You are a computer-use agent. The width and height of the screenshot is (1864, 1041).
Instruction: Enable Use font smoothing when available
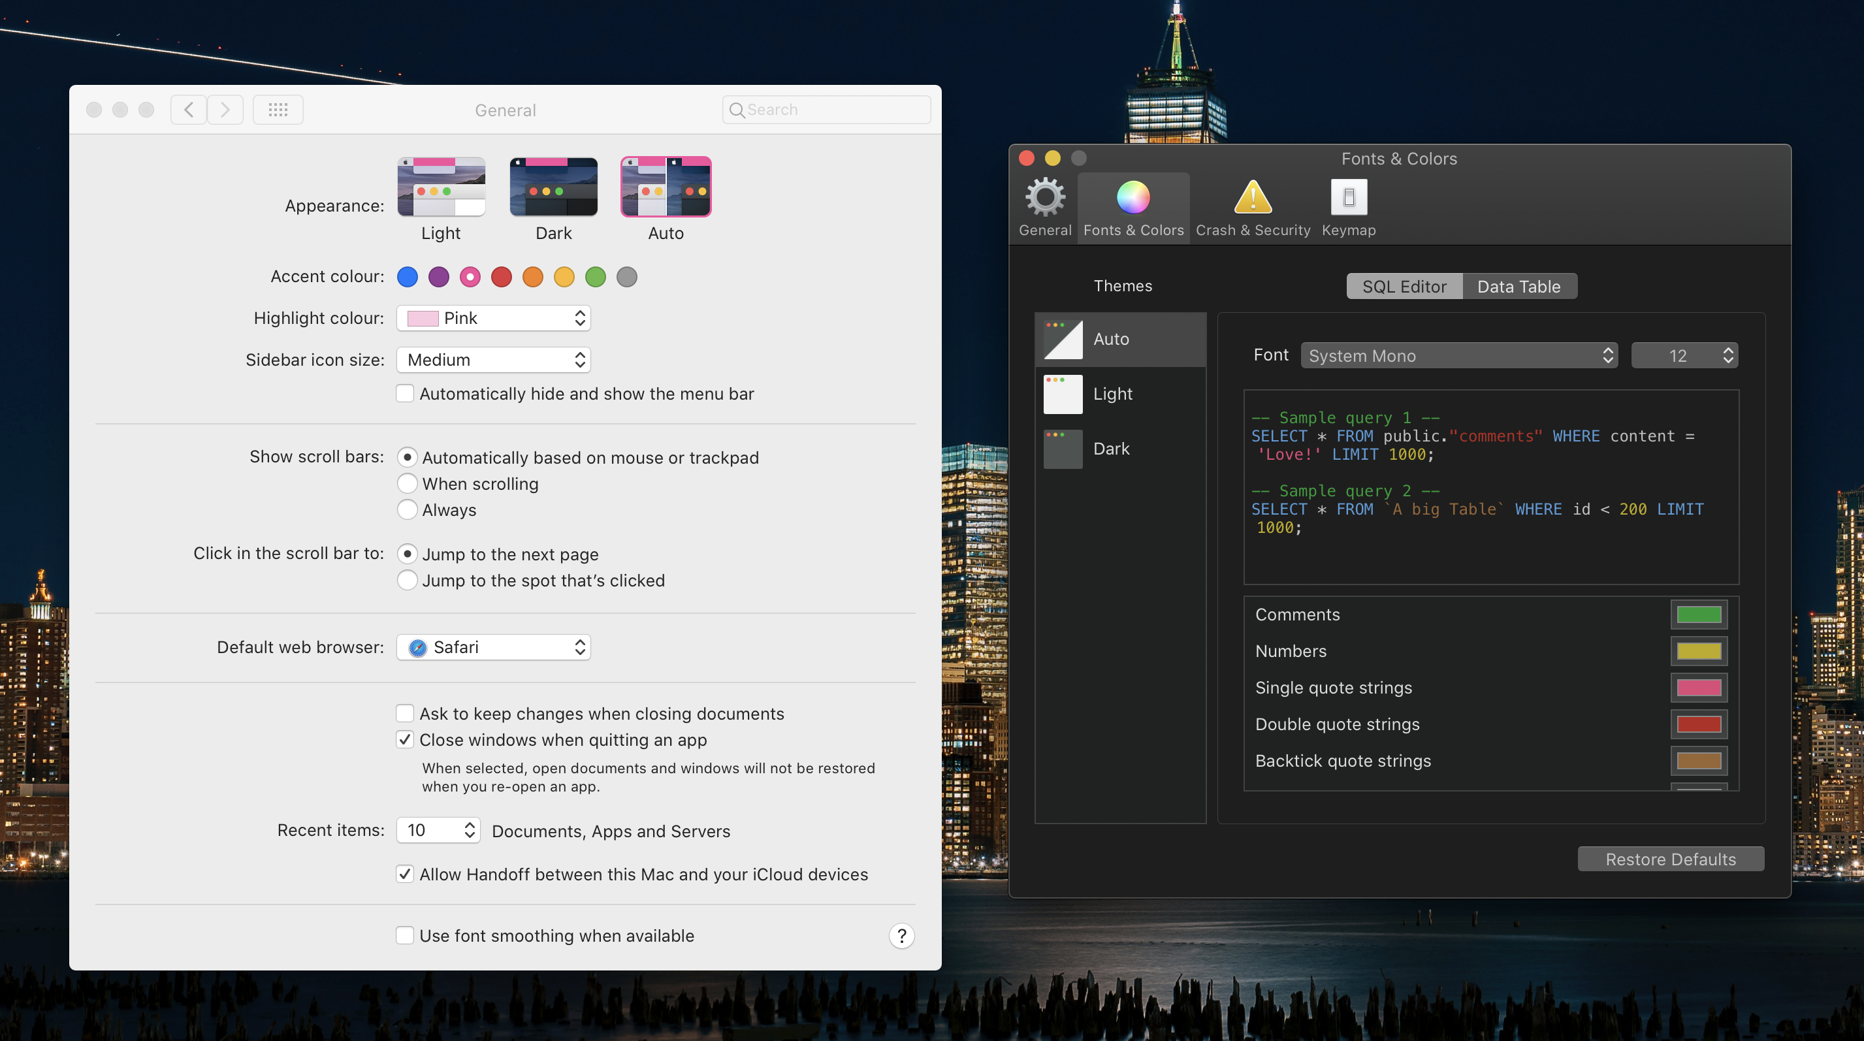tap(405, 935)
